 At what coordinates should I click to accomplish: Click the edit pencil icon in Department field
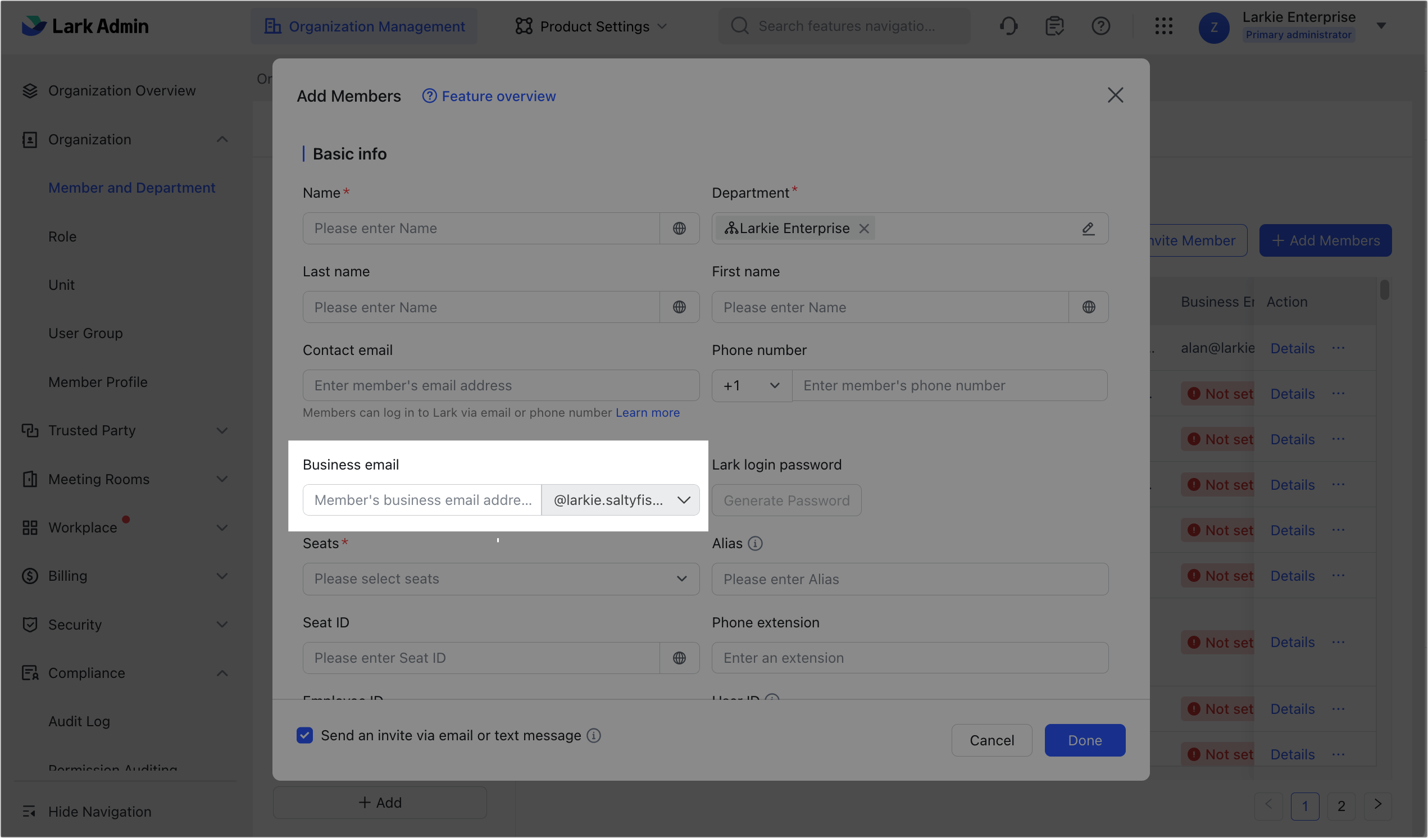point(1088,229)
